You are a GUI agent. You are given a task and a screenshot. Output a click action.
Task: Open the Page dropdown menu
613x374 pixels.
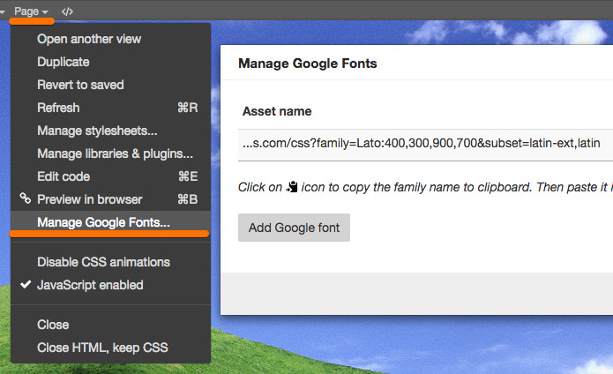pyautogui.click(x=31, y=11)
